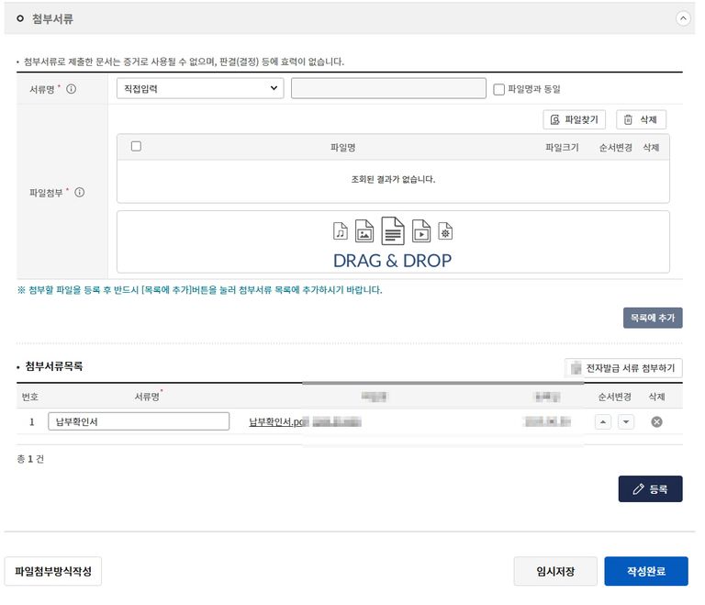
Task: Move 납부확인서 up with the up arrow
Action: tap(602, 421)
